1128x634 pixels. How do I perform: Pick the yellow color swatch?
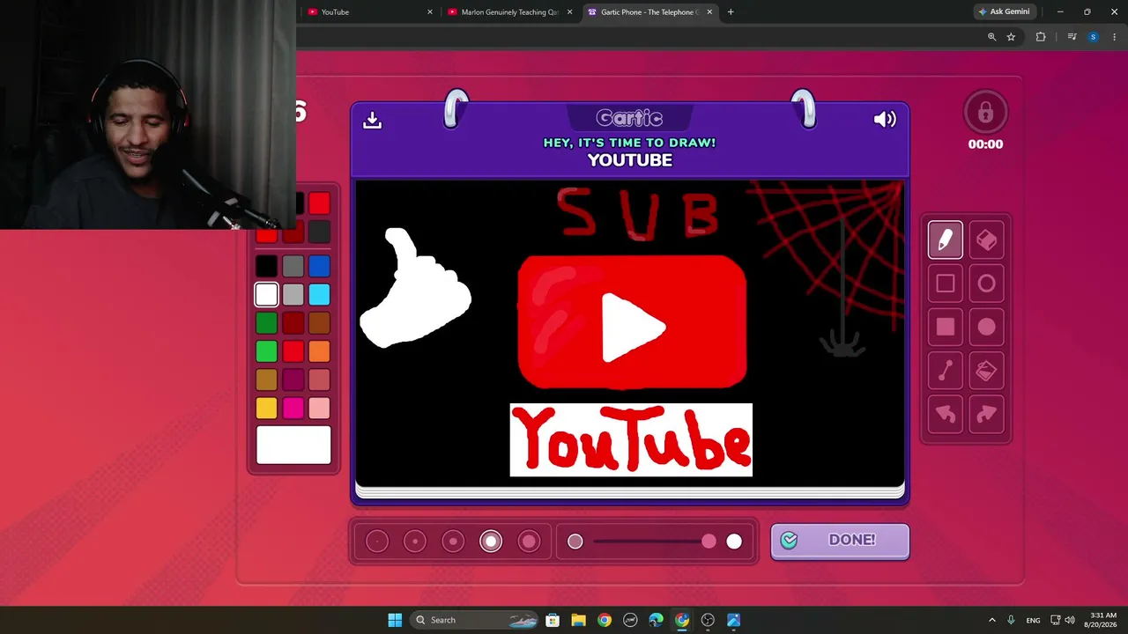click(x=266, y=408)
